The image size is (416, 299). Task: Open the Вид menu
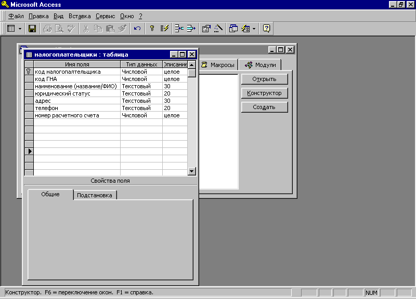58,16
